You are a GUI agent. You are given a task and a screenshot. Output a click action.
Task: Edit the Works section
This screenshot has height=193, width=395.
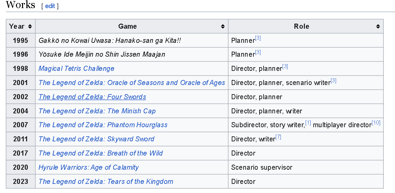[50, 6]
